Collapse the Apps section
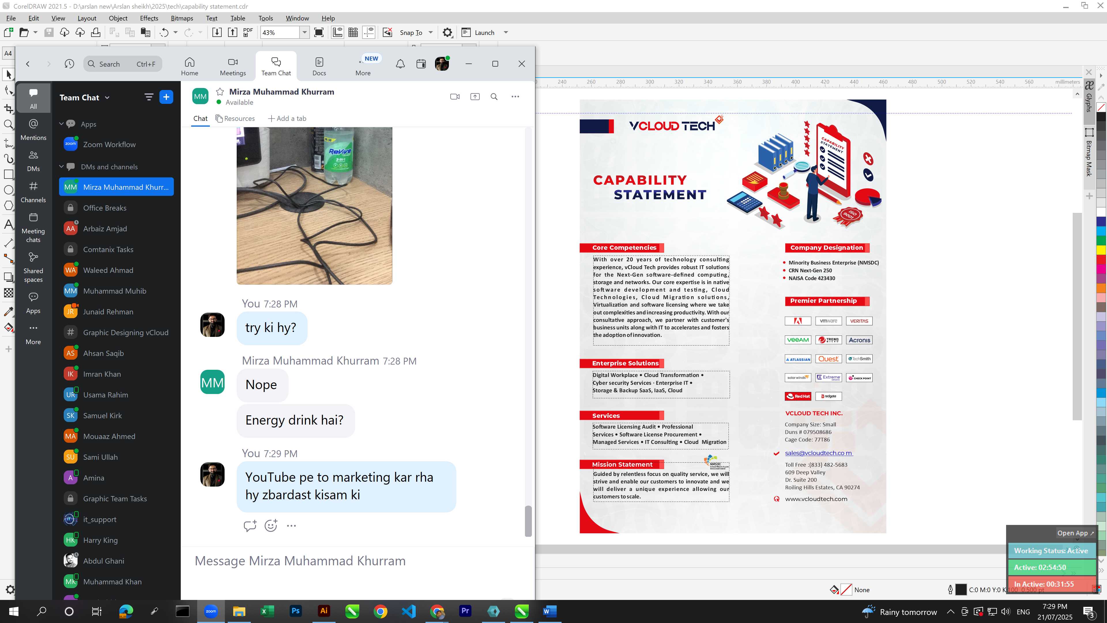Viewport: 1107px width, 623px height. pyautogui.click(x=61, y=124)
